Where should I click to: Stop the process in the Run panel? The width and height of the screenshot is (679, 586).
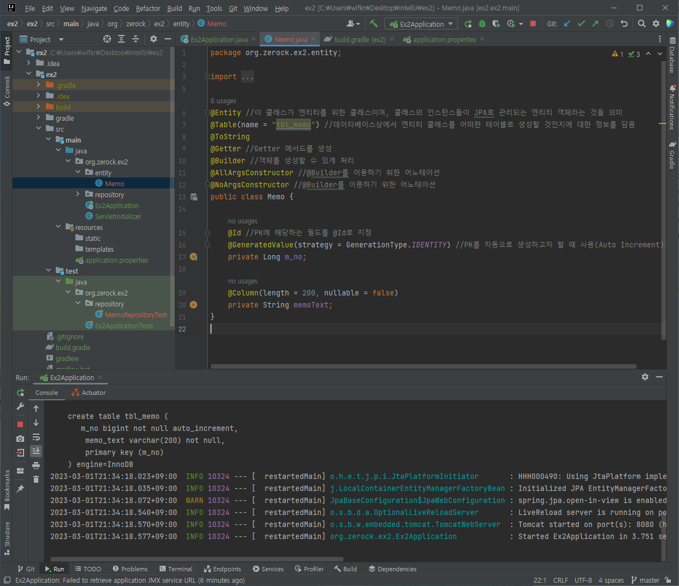tap(20, 424)
